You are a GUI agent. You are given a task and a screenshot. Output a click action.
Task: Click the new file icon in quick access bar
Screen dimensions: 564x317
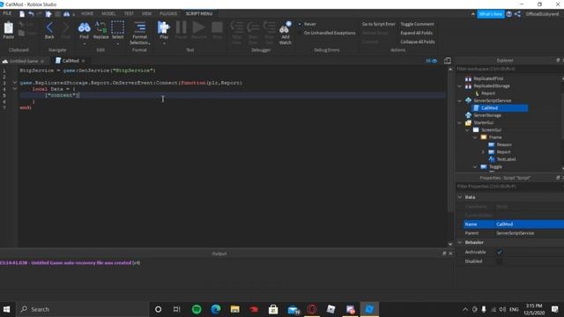pyautogui.click(x=22, y=14)
